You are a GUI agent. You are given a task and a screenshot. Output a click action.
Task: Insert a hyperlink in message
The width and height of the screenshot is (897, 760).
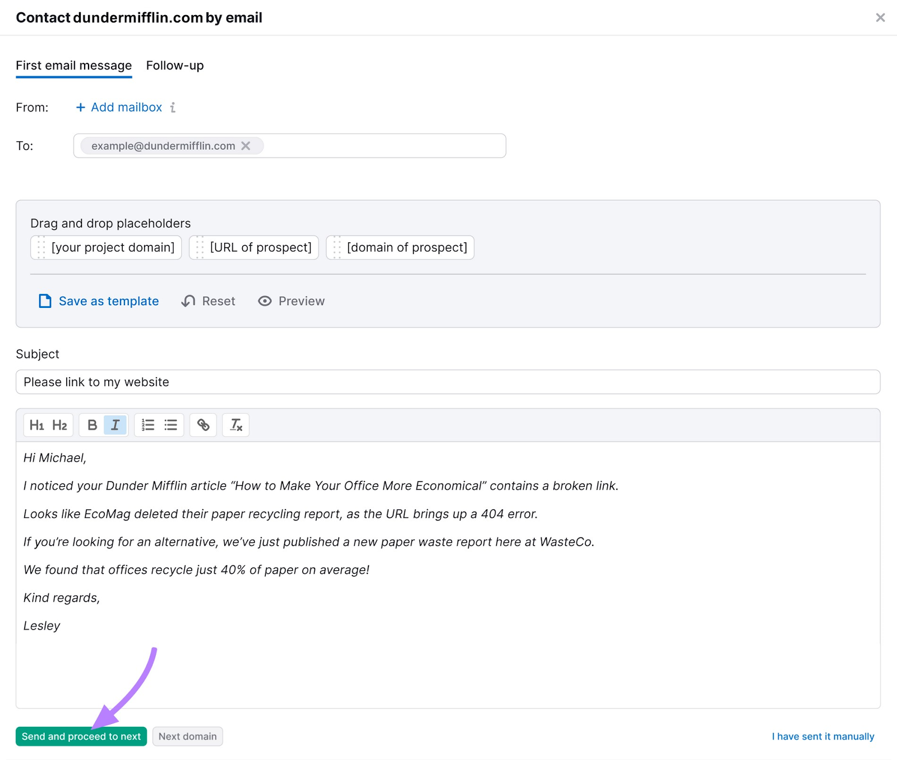tap(203, 425)
